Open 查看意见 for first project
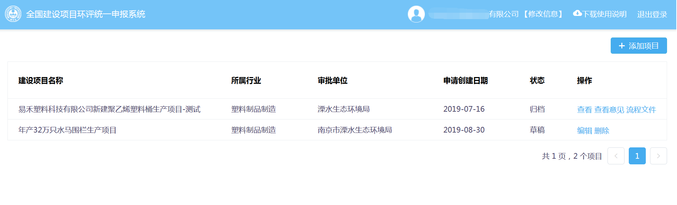Viewport: 677px width, 205px height. (x=609, y=110)
